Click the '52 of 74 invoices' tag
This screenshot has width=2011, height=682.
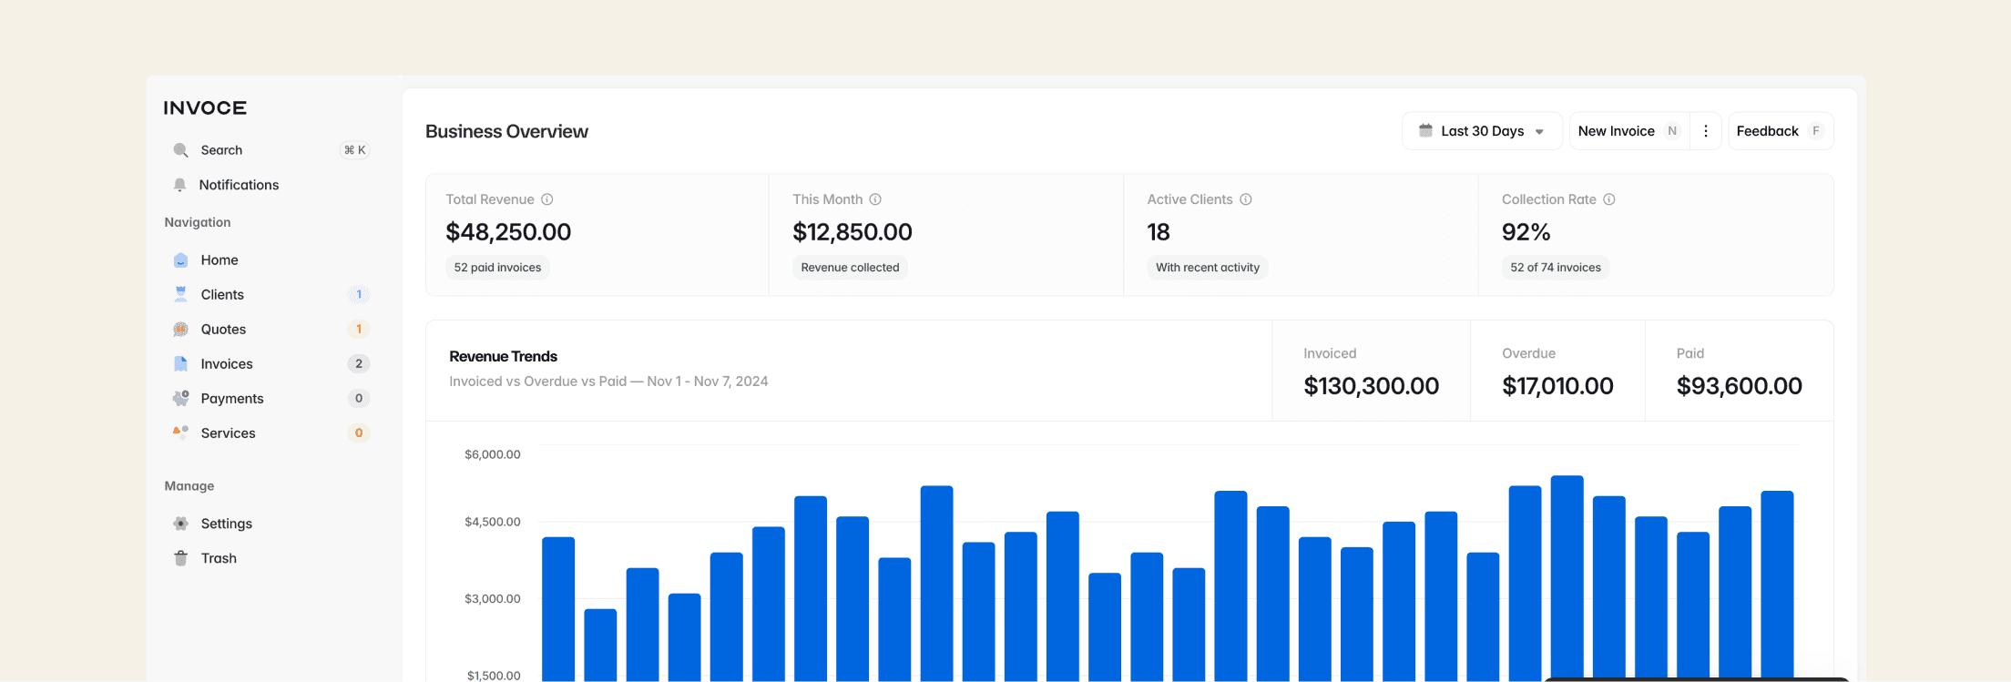pyautogui.click(x=1556, y=268)
